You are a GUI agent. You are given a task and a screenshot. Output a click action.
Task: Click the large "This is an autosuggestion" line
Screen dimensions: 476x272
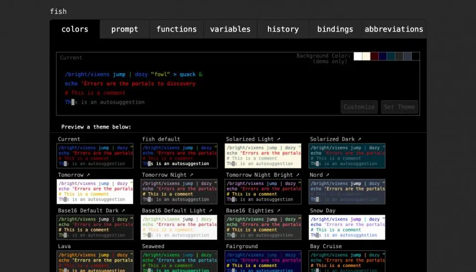105,102
